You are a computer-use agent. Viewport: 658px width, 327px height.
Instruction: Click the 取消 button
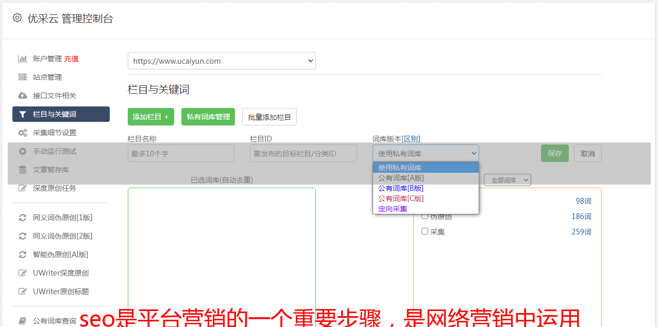(x=588, y=153)
